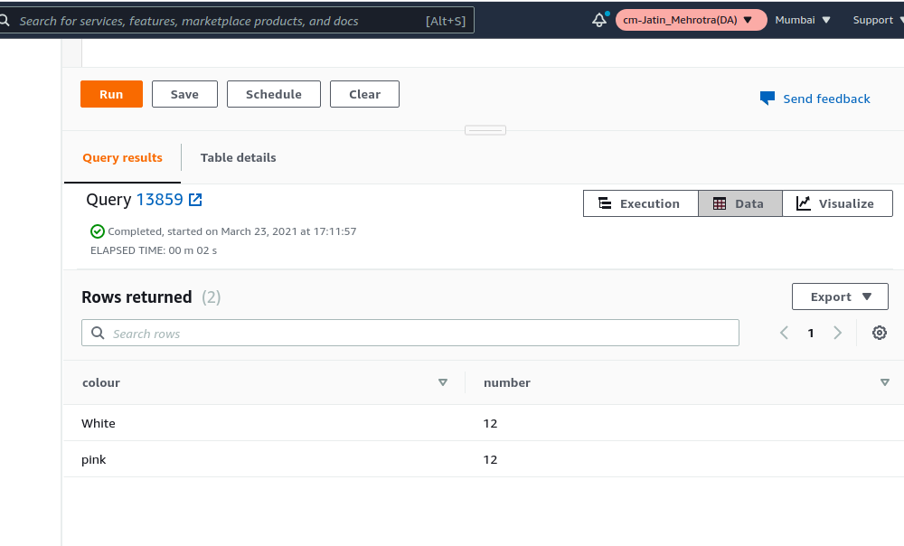The image size is (904, 546).
Task: Select the White cell in results
Action: tap(99, 423)
